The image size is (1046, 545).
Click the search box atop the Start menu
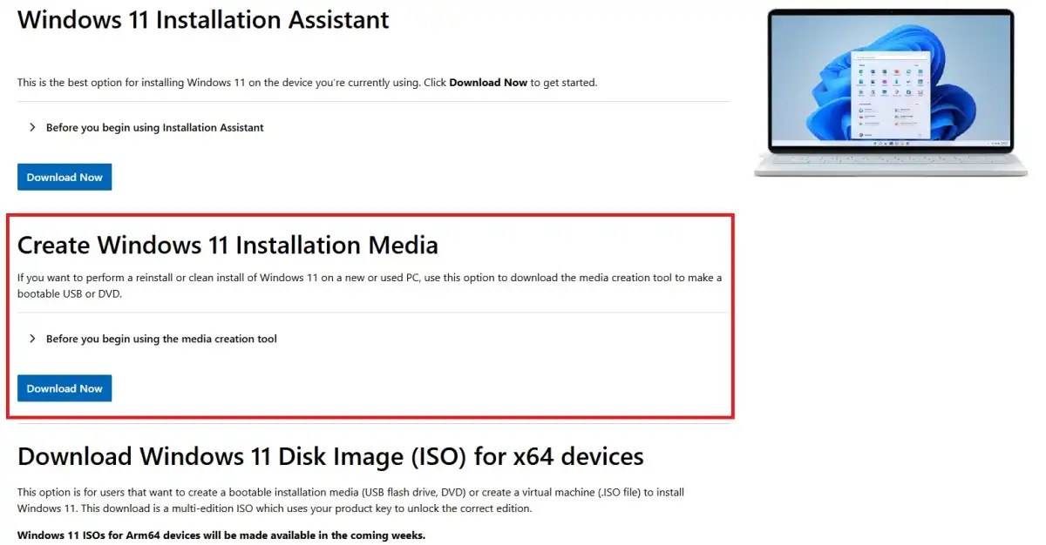pyautogui.click(x=891, y=57)
